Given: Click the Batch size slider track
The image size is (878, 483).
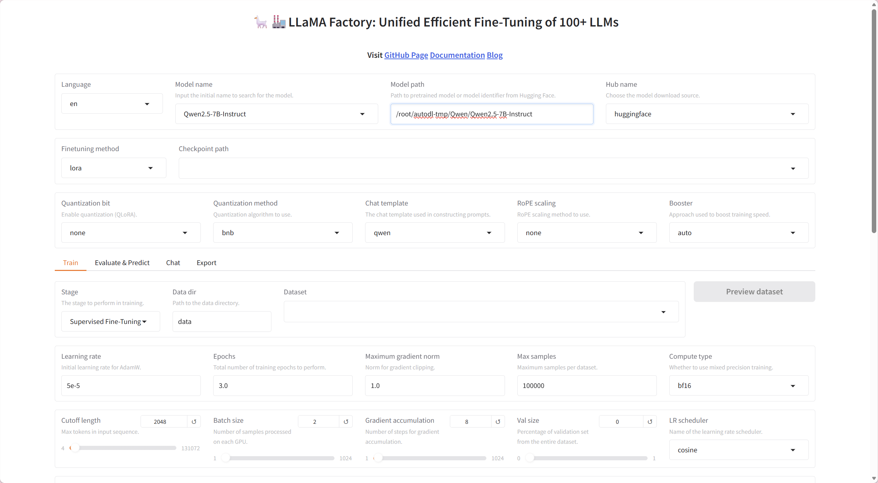Looking at the screenshot, I should tap(279, 458).
